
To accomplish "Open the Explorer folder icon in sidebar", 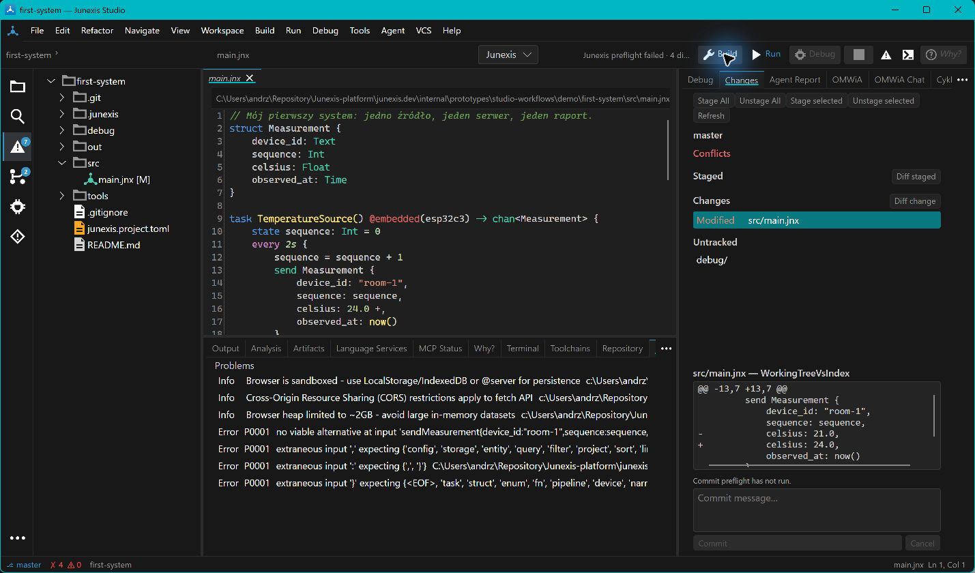I will pyautogui.click(x=18, y=87).
